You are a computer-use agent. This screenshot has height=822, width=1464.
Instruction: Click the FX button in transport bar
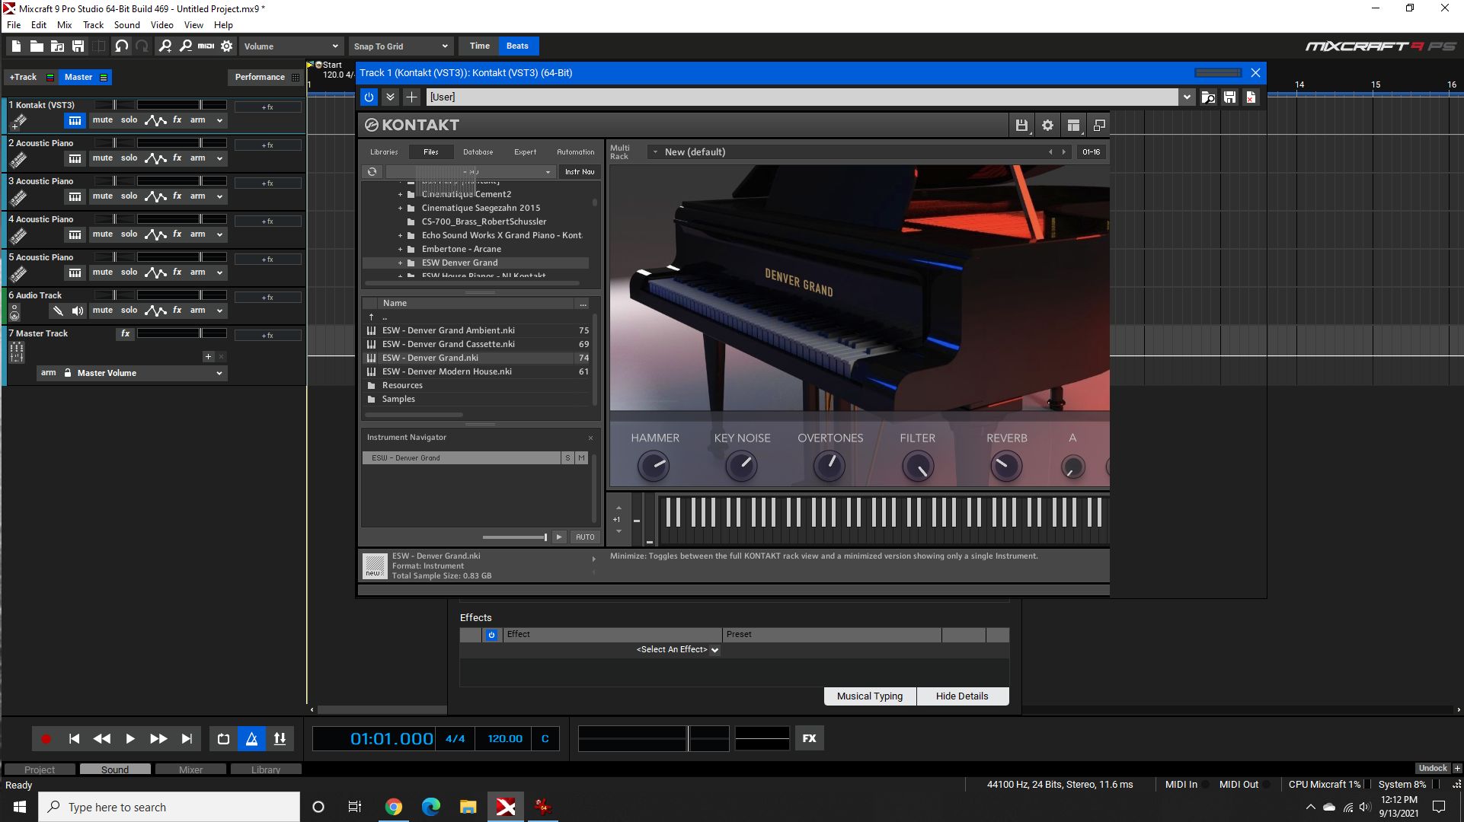point(810,738)
